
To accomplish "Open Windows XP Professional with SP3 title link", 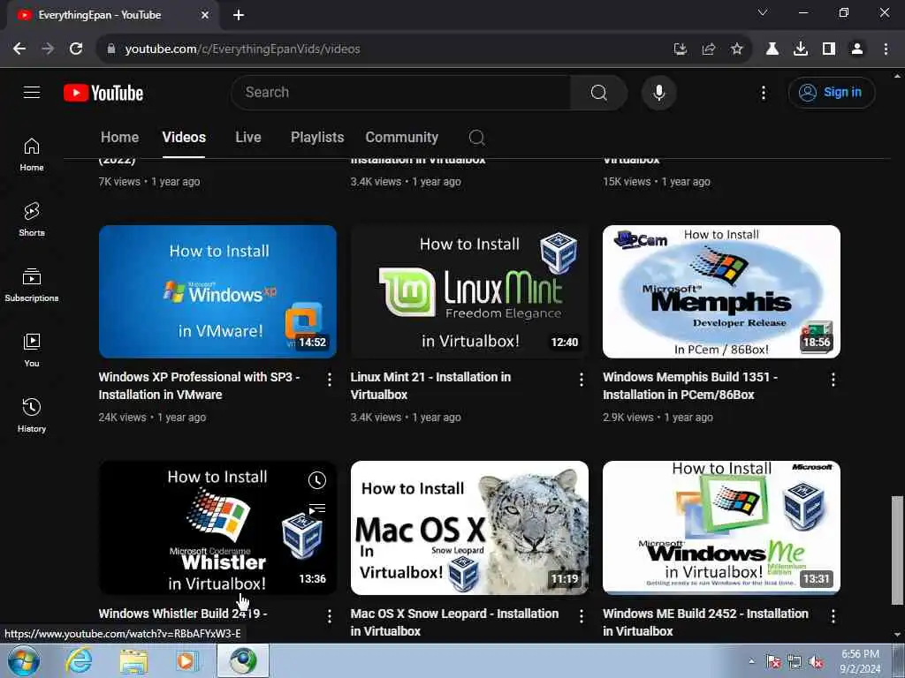I will point(199,386).
